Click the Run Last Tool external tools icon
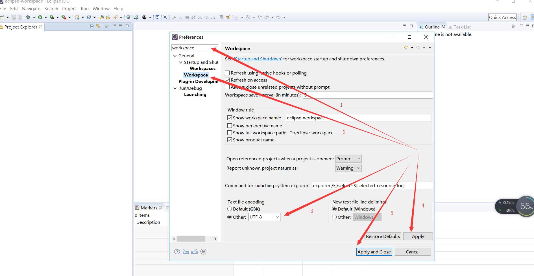 point(64,17)
